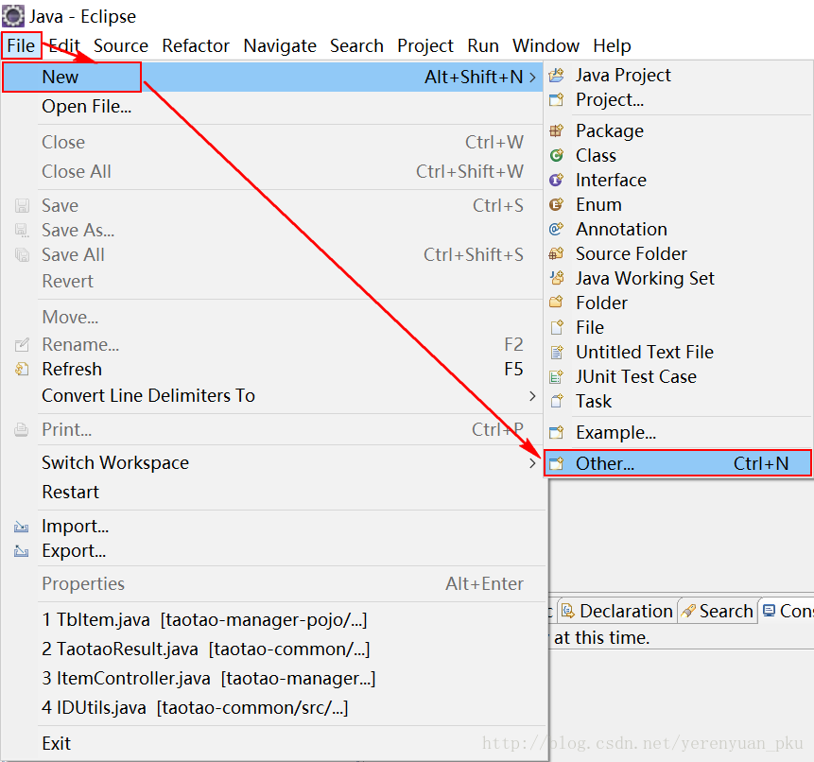Select Other... Ctrl+N in the submenu
Screen dimensions: 814x762
point(678,463)
